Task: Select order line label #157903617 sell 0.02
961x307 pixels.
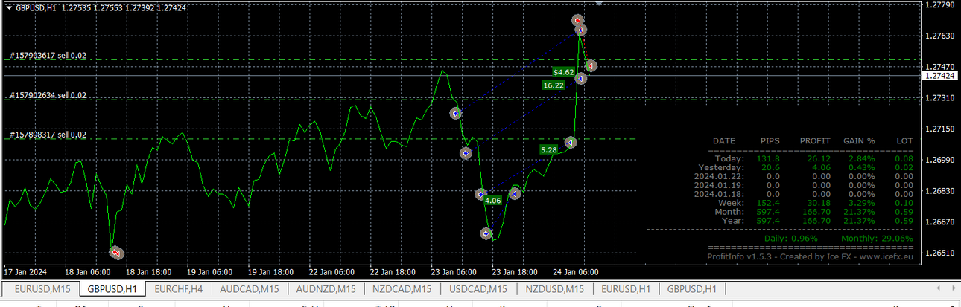Action: pos(48,55)
